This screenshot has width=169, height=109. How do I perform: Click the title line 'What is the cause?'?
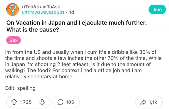(33, 30)
